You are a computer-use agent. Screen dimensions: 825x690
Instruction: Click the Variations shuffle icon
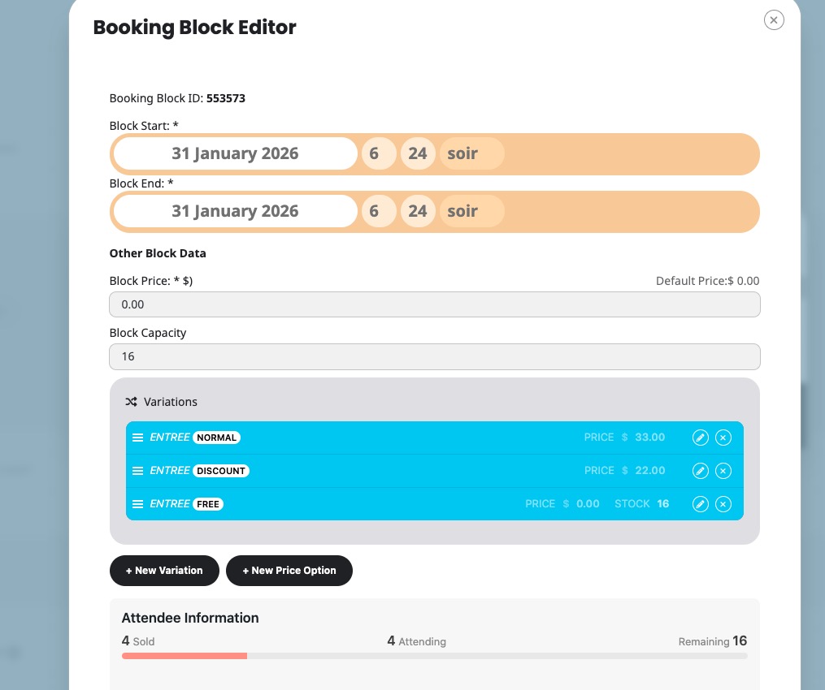tap(132, 402)
